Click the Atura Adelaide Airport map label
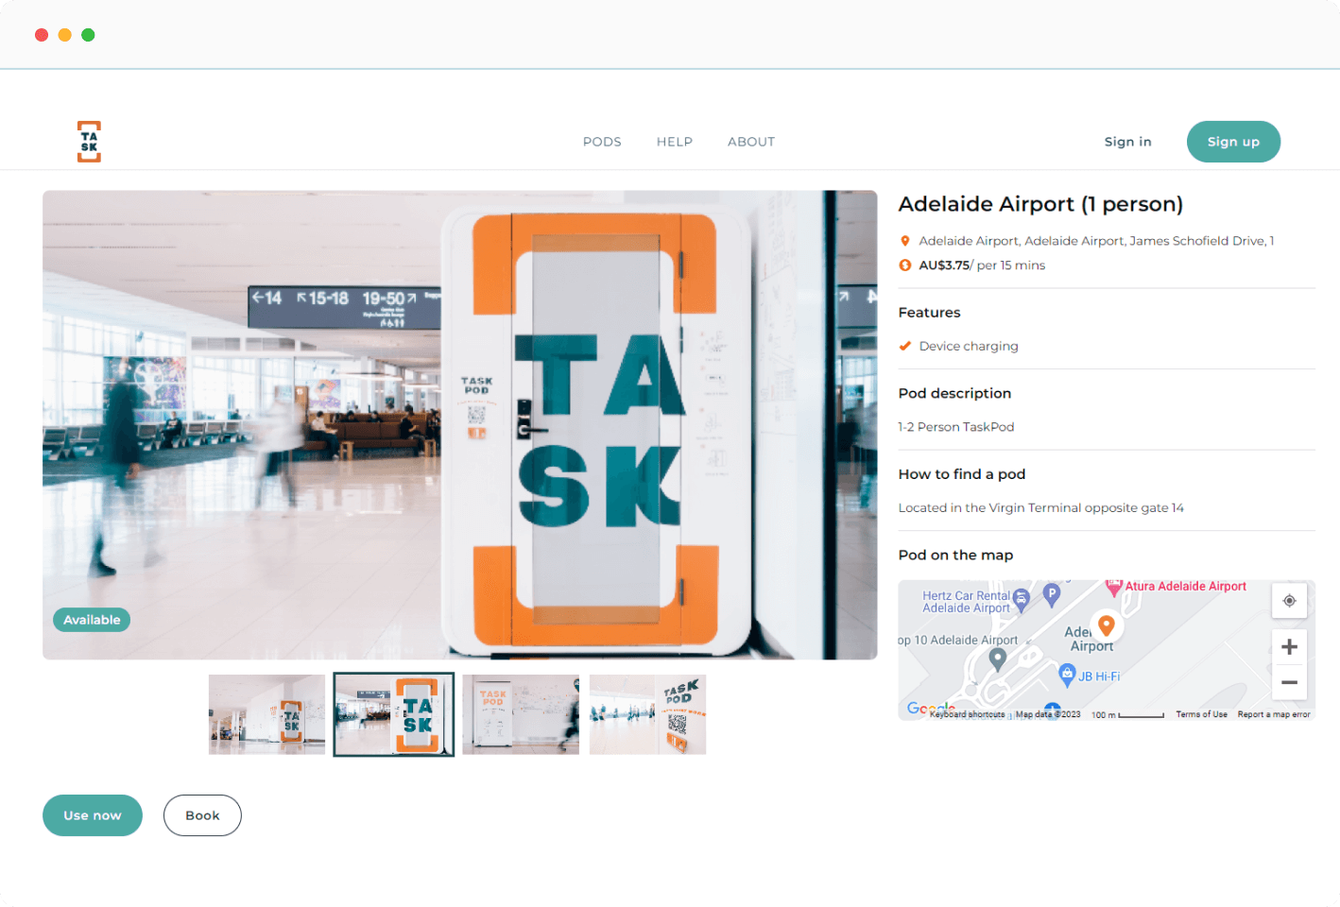The image size is (1340, 907). (1186, 586)
